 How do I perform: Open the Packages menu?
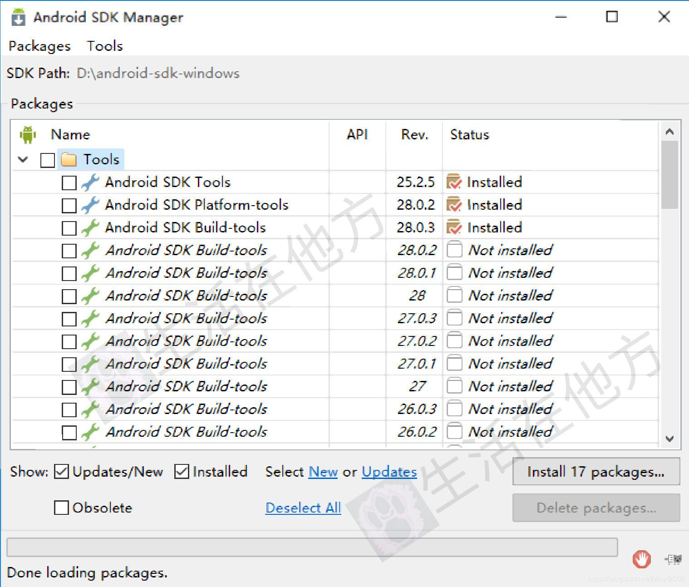coord(40,46)
